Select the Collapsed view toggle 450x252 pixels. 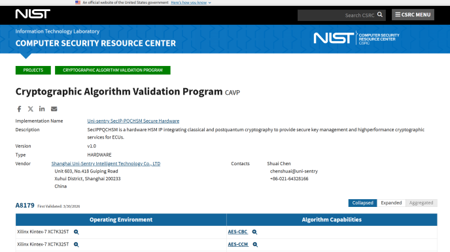pos(362,203)
